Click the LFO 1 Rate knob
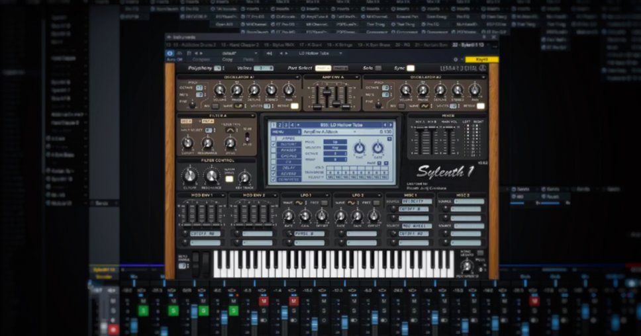The width and height of the screenshot is (641, 336). coord(289,216)
